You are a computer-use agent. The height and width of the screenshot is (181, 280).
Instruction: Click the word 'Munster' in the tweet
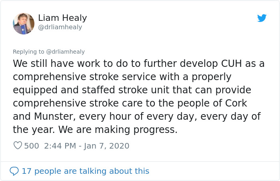53,117
